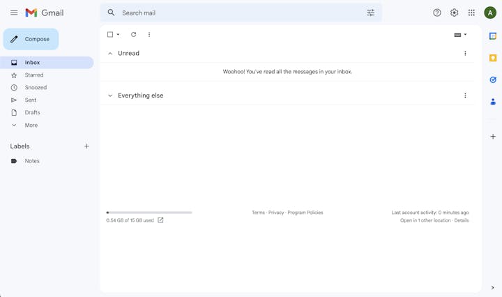This screenshot has height=297, width=502.
Task: Click the Compose button
Action: 31,39
